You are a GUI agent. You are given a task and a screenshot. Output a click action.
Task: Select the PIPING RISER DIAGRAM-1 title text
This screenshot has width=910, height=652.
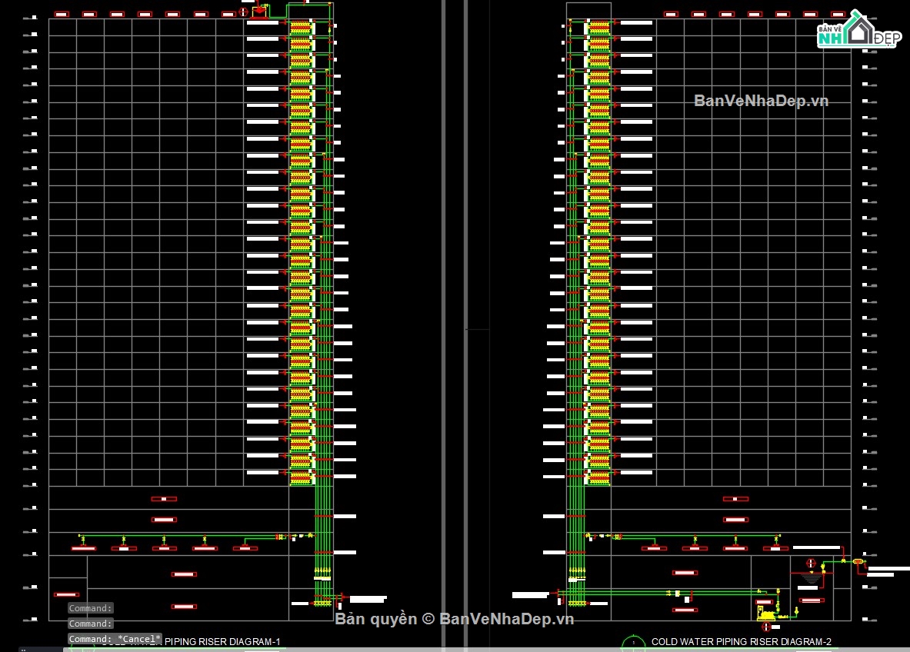coord(222,641)
